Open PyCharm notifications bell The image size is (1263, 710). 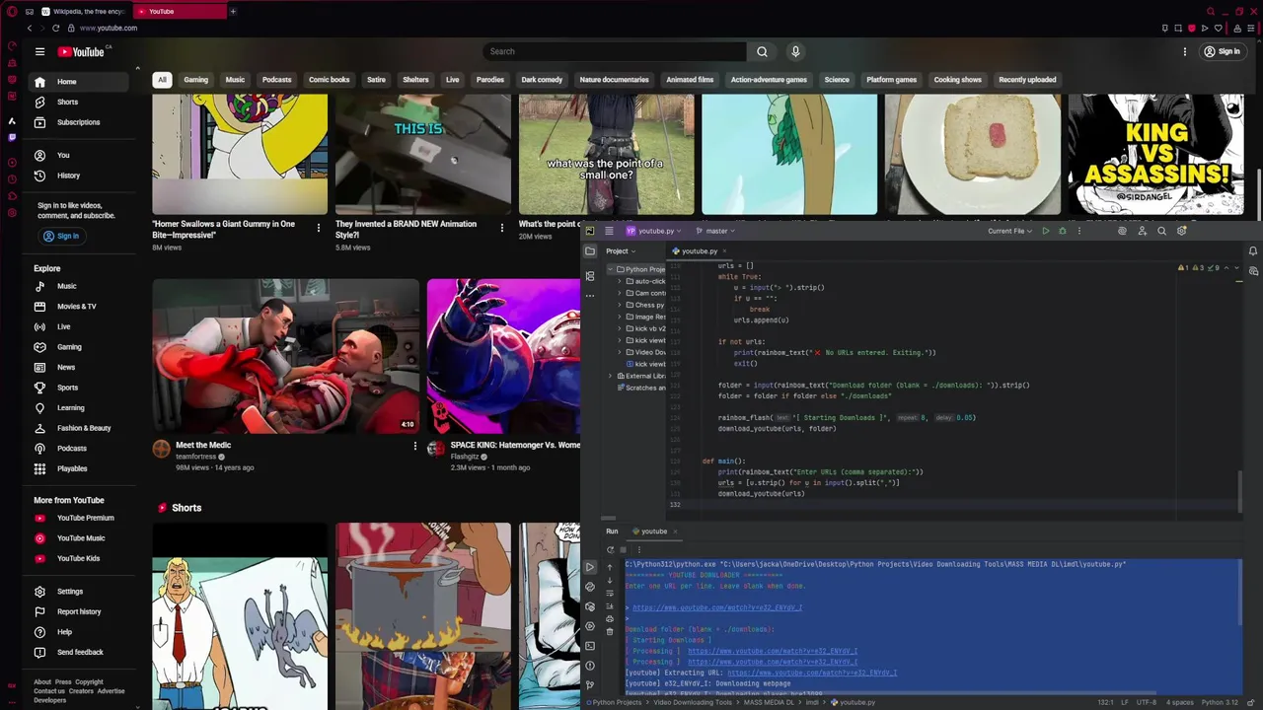click(x=1253, y=251)
